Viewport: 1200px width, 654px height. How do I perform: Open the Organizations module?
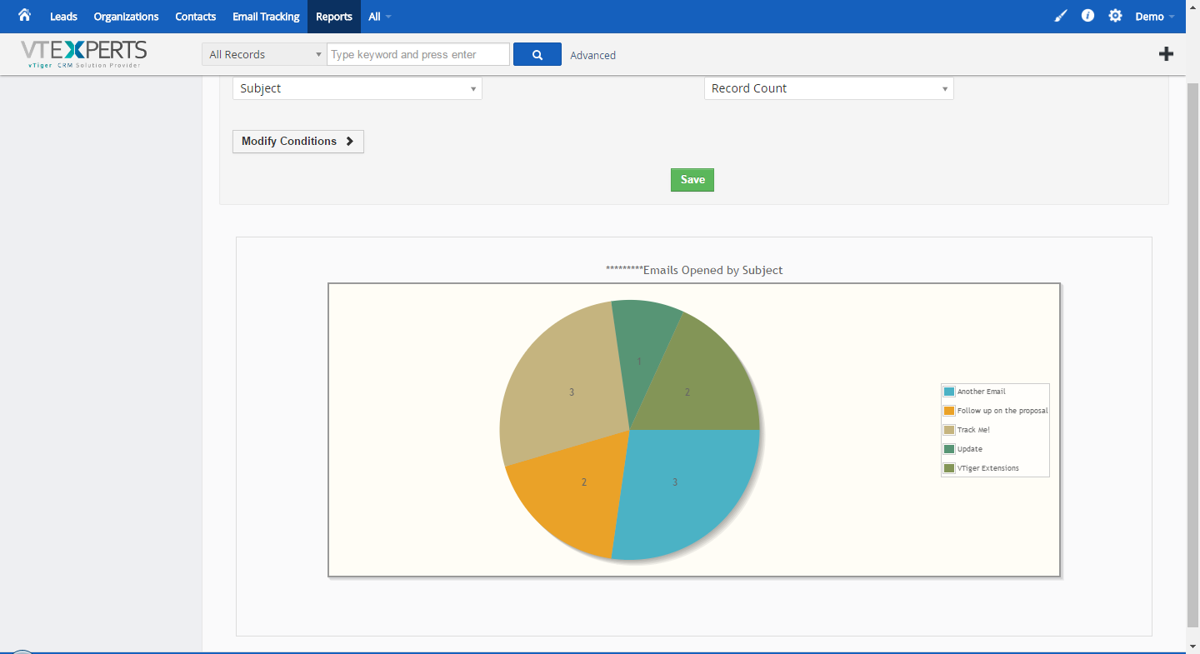click(126, 17)
